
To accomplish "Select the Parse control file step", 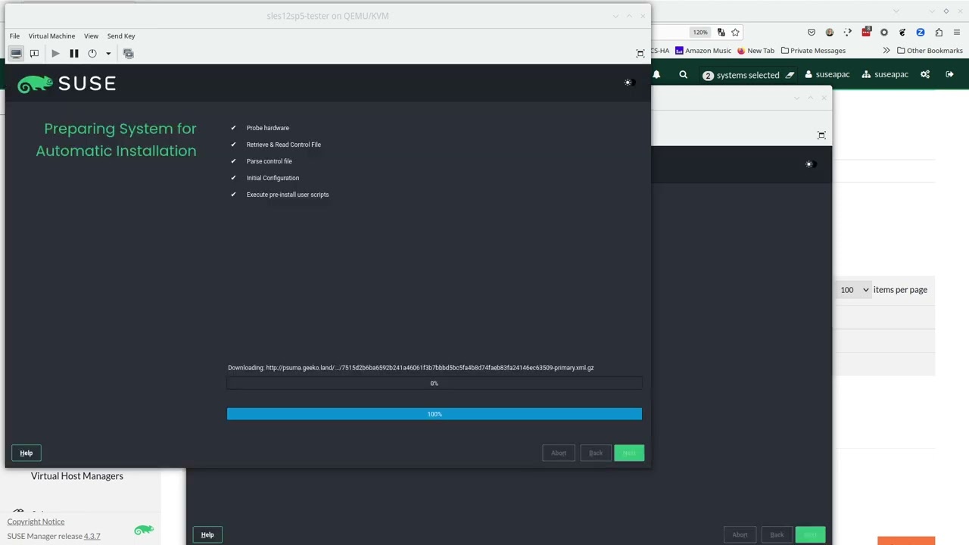I will coord(269,161).
